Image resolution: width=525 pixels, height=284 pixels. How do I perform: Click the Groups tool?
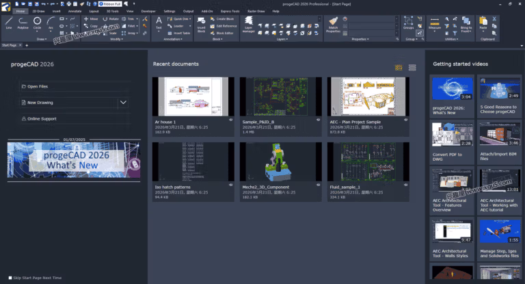tap(409, 23)
